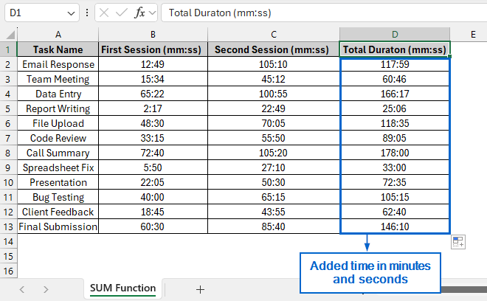Click the cell with value 48:30
The width and height of the screenshot is (487, 301).
pos(153,123)
